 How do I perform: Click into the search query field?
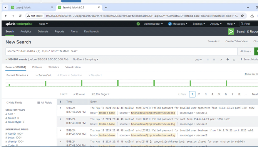coord(121,51)
